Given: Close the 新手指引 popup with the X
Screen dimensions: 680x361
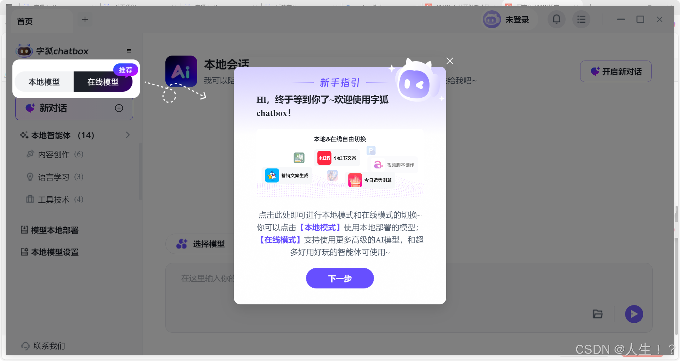Looking at the screenshot, I should [x=450, y=61].
